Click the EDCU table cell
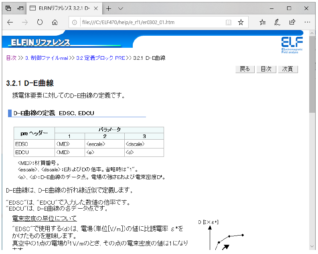 (x=34, y=152)
